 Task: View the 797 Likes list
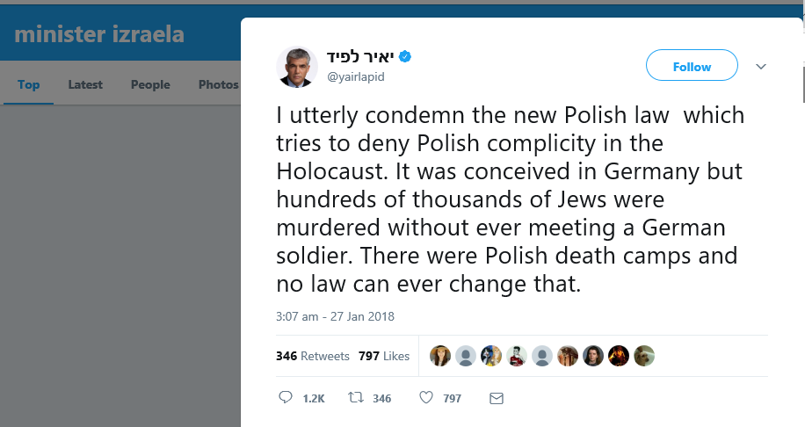[384, 356]
